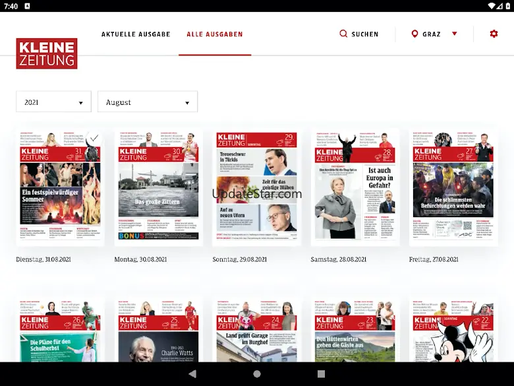The height and width of the screenshot is (386, 514).
Task: Click the Graz region label
Action: 432,34
